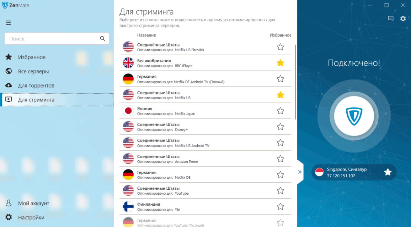
Task: Favorite the YouTube US server
Action: click(280, 191)
